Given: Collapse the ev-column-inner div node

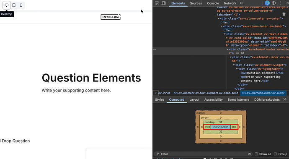Looking at the screenshot, I should tap(222, 26).
